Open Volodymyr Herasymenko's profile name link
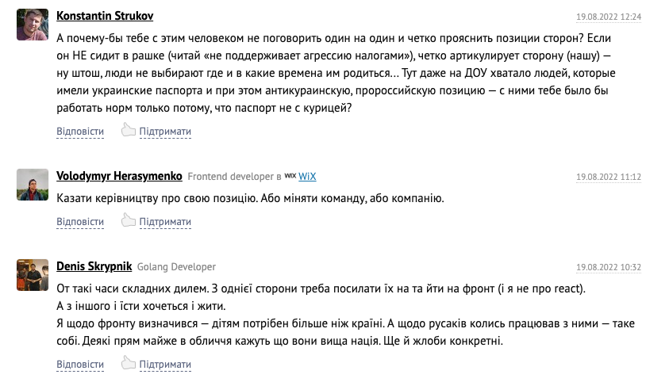Image resolution: width=669 pixels, height=382 pixels. pos(119,176)
